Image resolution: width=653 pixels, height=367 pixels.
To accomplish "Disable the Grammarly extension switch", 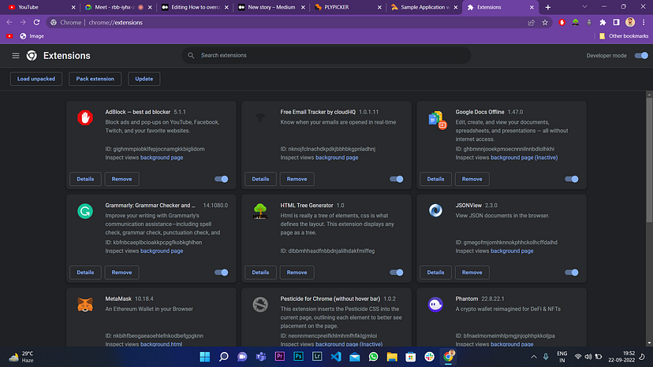I will 221,272.
